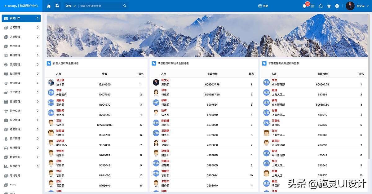372x194 pixels.
Task: Click the 公文管理 briefcase icon
Action: point(6,120)
